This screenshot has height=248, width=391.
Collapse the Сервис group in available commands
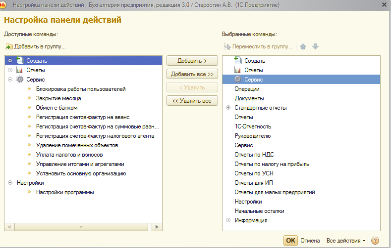click(x=10, y=80)
